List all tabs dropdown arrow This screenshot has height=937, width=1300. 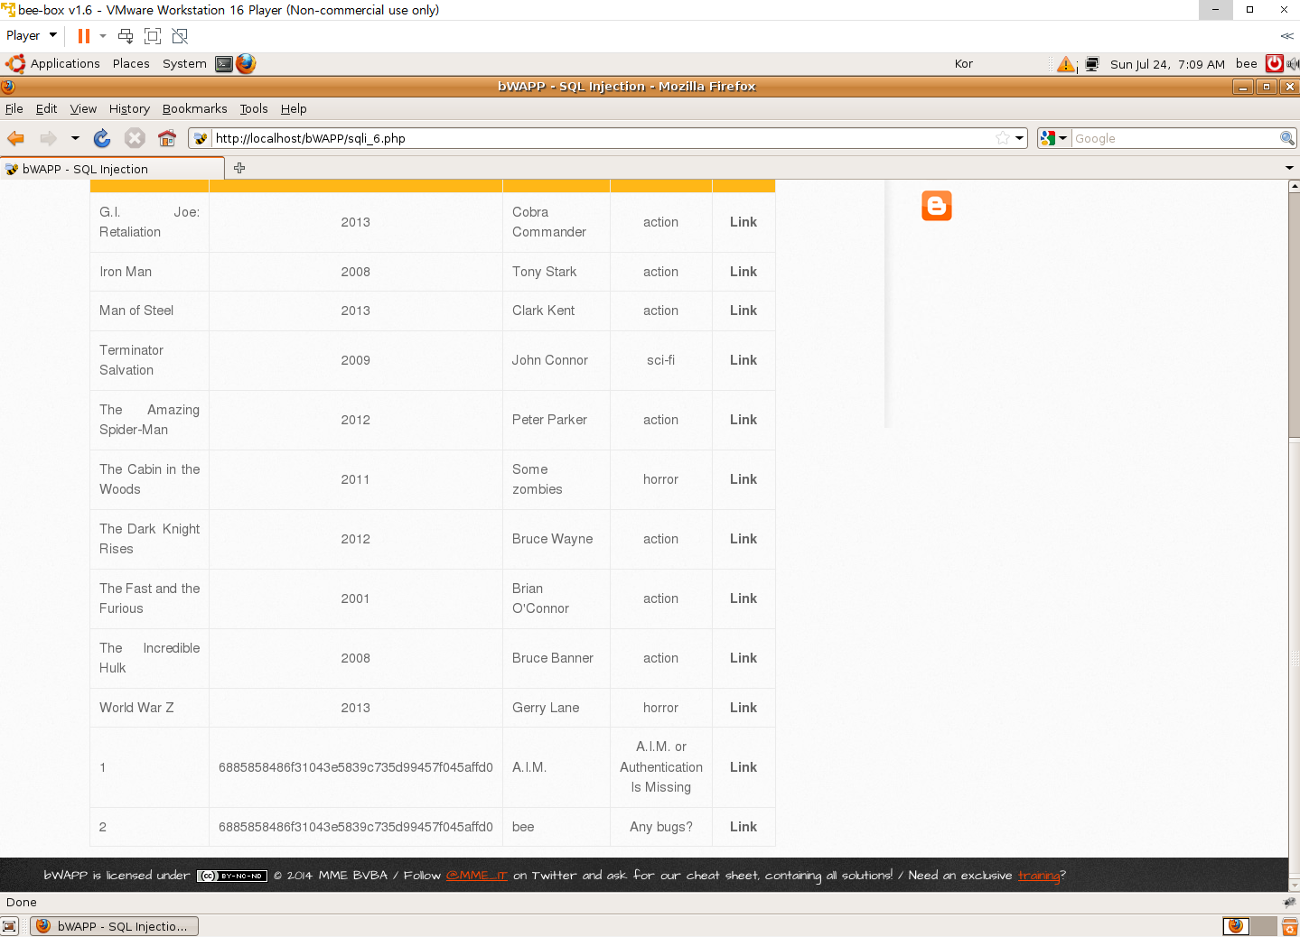(x=1289, y=168)
